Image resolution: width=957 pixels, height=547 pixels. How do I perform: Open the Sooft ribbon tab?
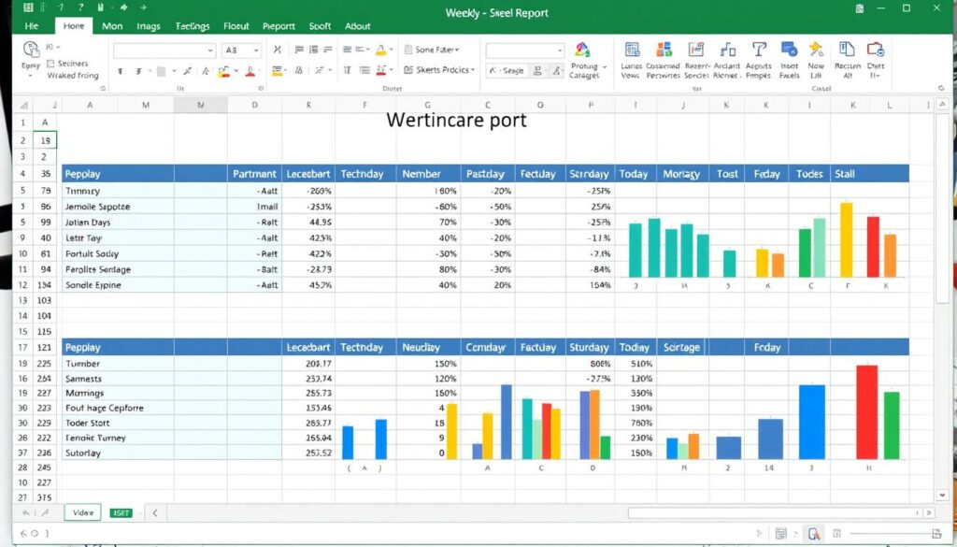click(320, 26)
